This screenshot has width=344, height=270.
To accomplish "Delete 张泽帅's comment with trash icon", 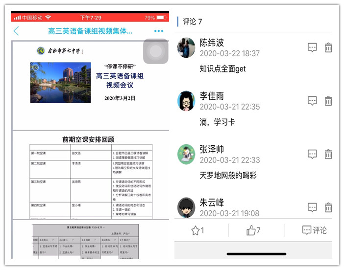I will (328, 154).
